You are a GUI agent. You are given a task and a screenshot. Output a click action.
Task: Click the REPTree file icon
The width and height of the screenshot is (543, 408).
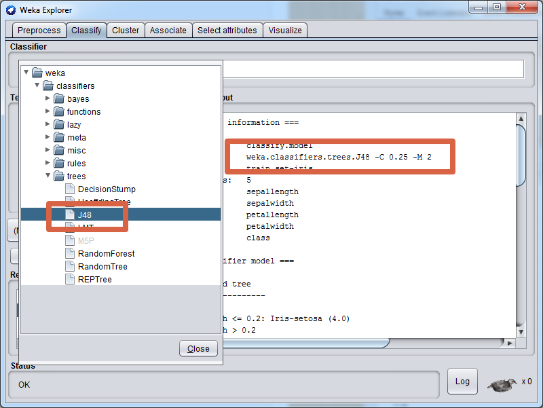tap(70, 279)
